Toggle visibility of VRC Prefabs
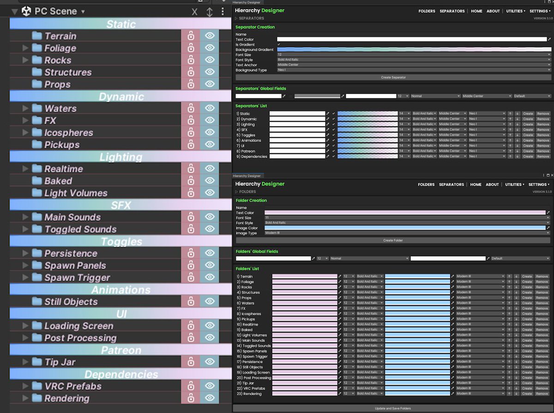The image size is (554, 413). [210, 386]
